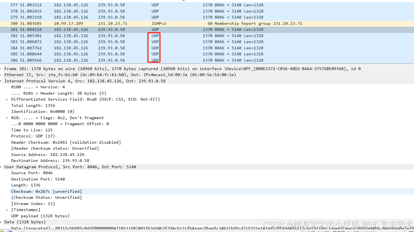The width and height of the screenshot is (414, 232).
Task: Select the Ethernet II source and destination line
Action: pyautogui.click(x=120, y=75)
